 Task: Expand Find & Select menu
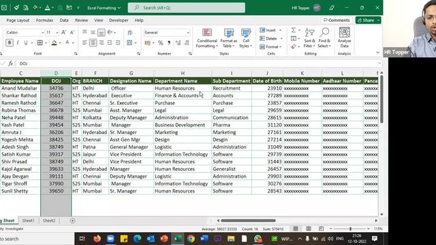pyautogui.click(x=324, y=38)
